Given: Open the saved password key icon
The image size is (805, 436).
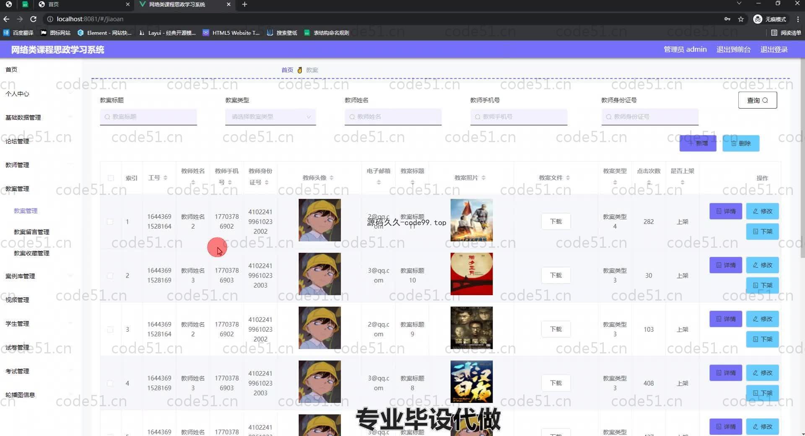Looking at the screenshot, I should [727, 19].
